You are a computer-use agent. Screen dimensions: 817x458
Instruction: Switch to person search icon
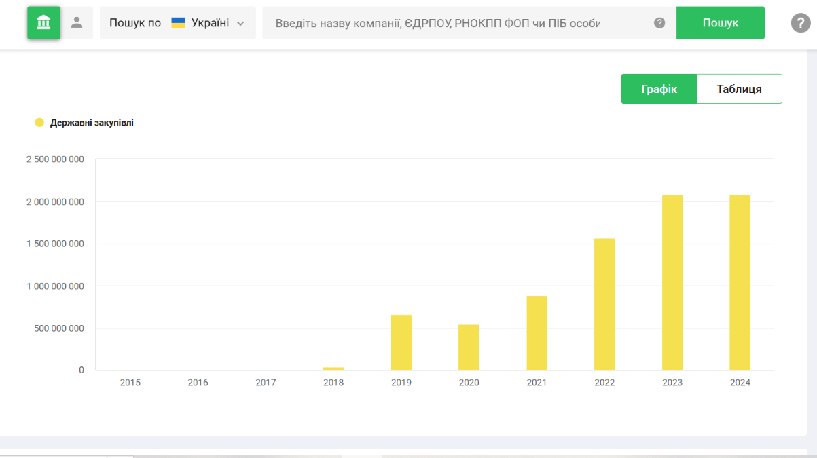tap(77, 23)
